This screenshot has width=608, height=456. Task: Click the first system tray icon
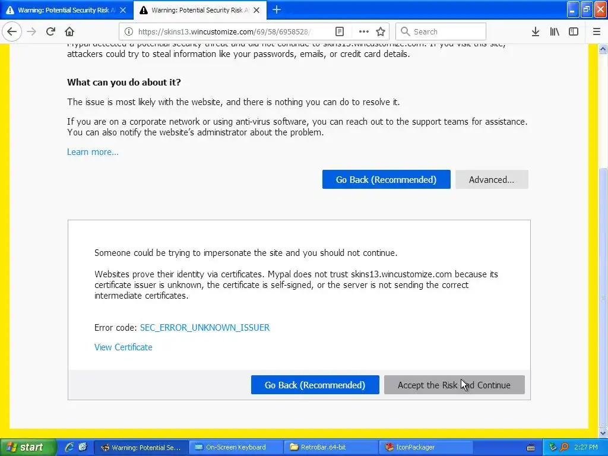[553, 448]
